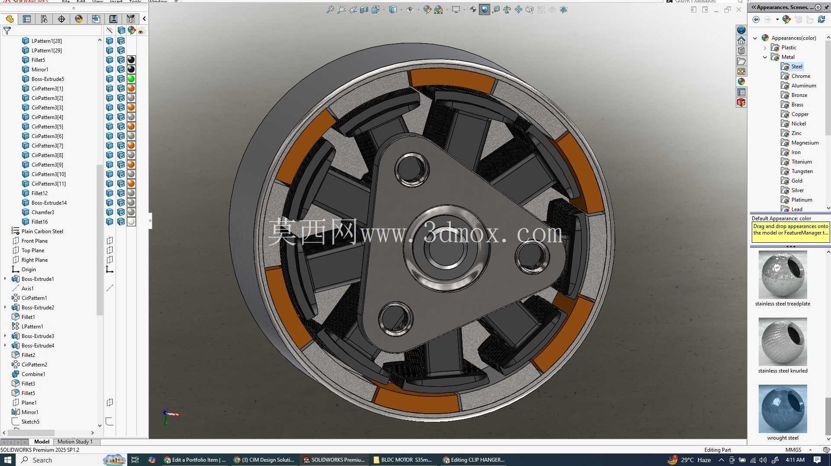The image size is (831, 466).
Task: Toggle display mode checkbox for Fillet5
Action: tap(121, 60)
